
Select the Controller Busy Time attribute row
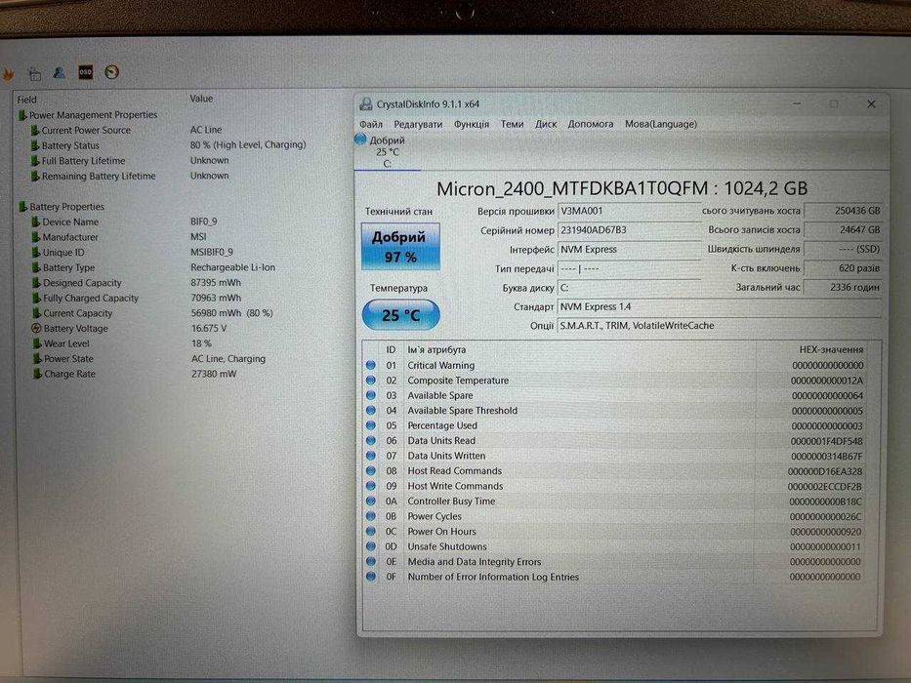coord(616,502)
